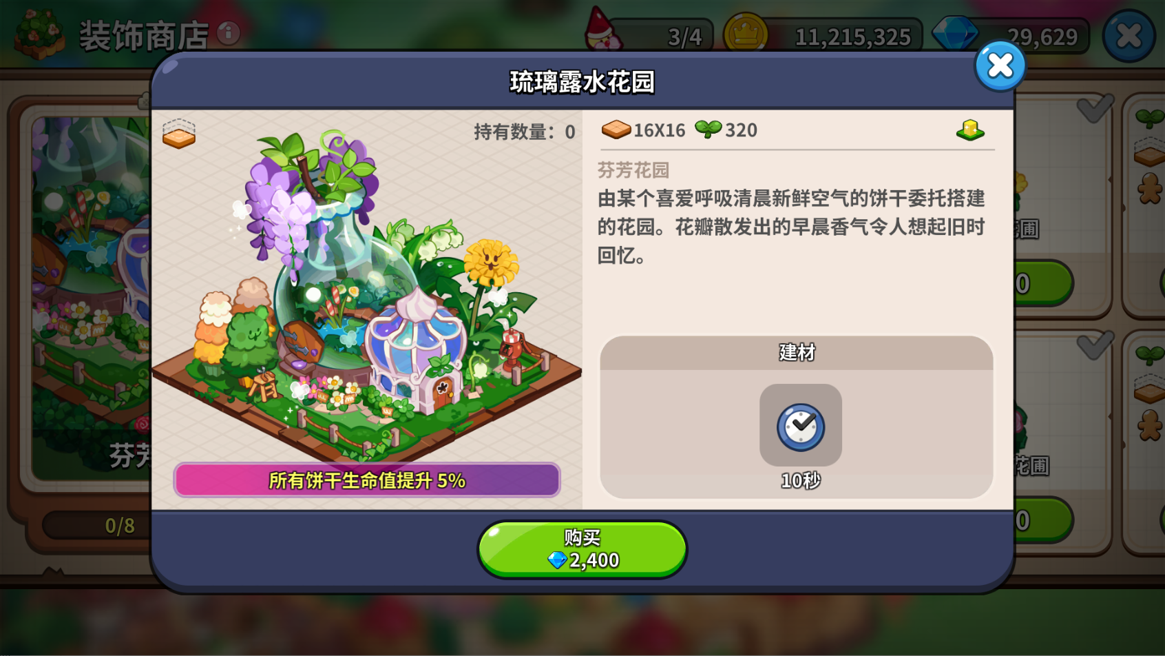Screen dimensions: 1165x656
Task: Tap the yellow block placement icon
Action: coord(970,130)
